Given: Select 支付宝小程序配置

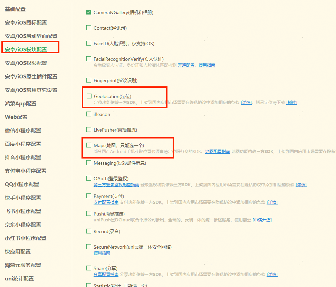Looking at the screenshot, I should coord(26,171).
